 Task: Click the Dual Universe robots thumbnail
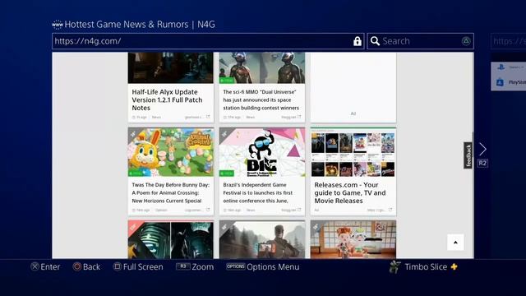pos(262,67)
